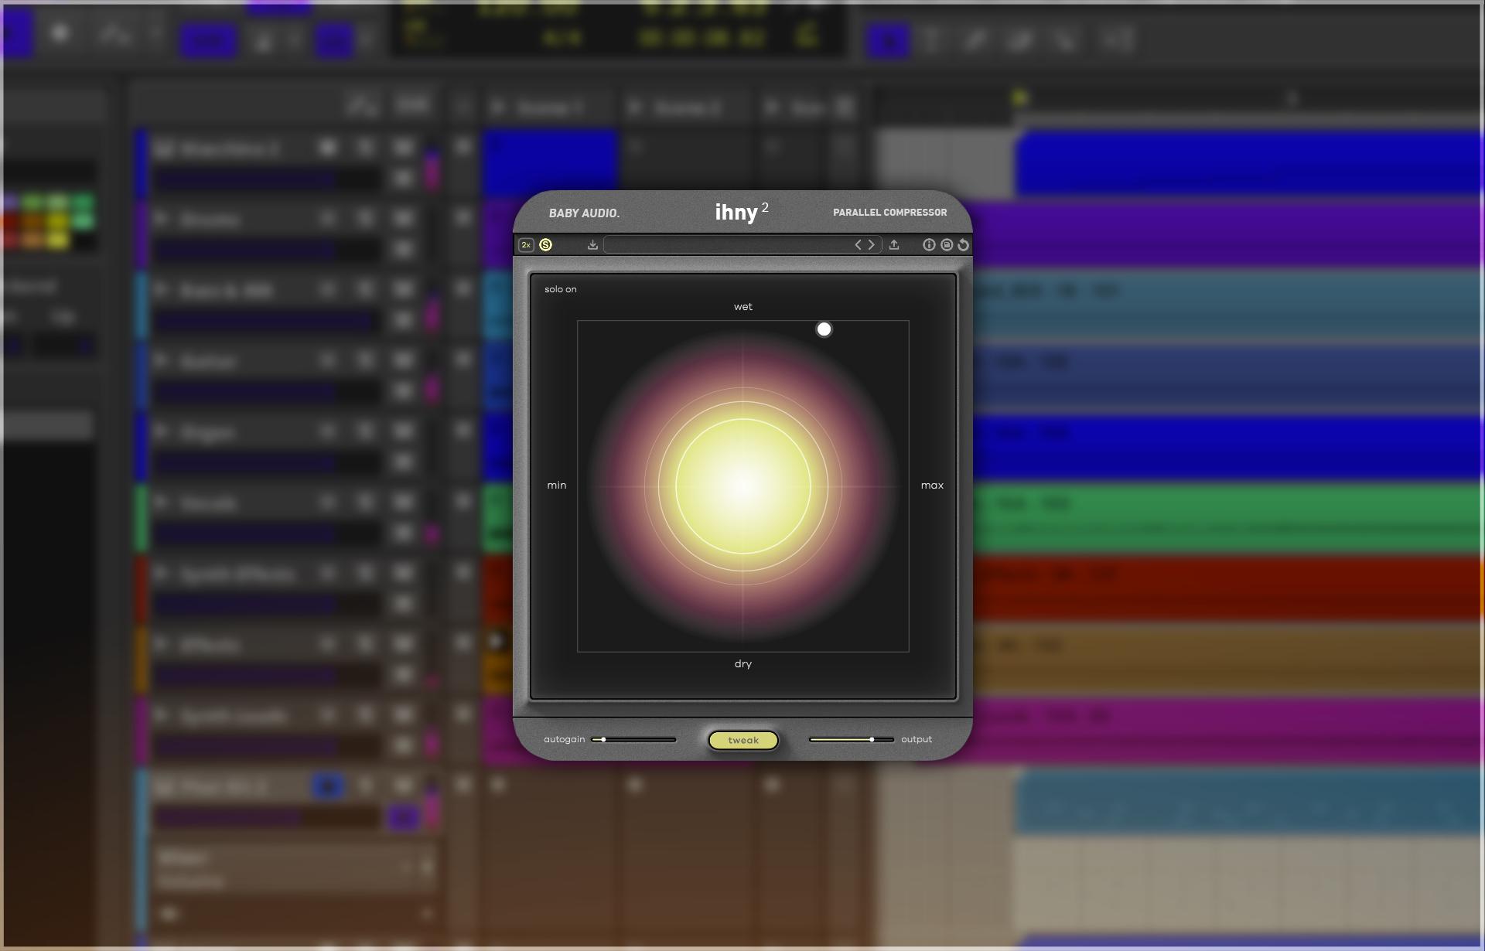
Task: Click the 'max' axis label
Action: [x=932, y=486]
